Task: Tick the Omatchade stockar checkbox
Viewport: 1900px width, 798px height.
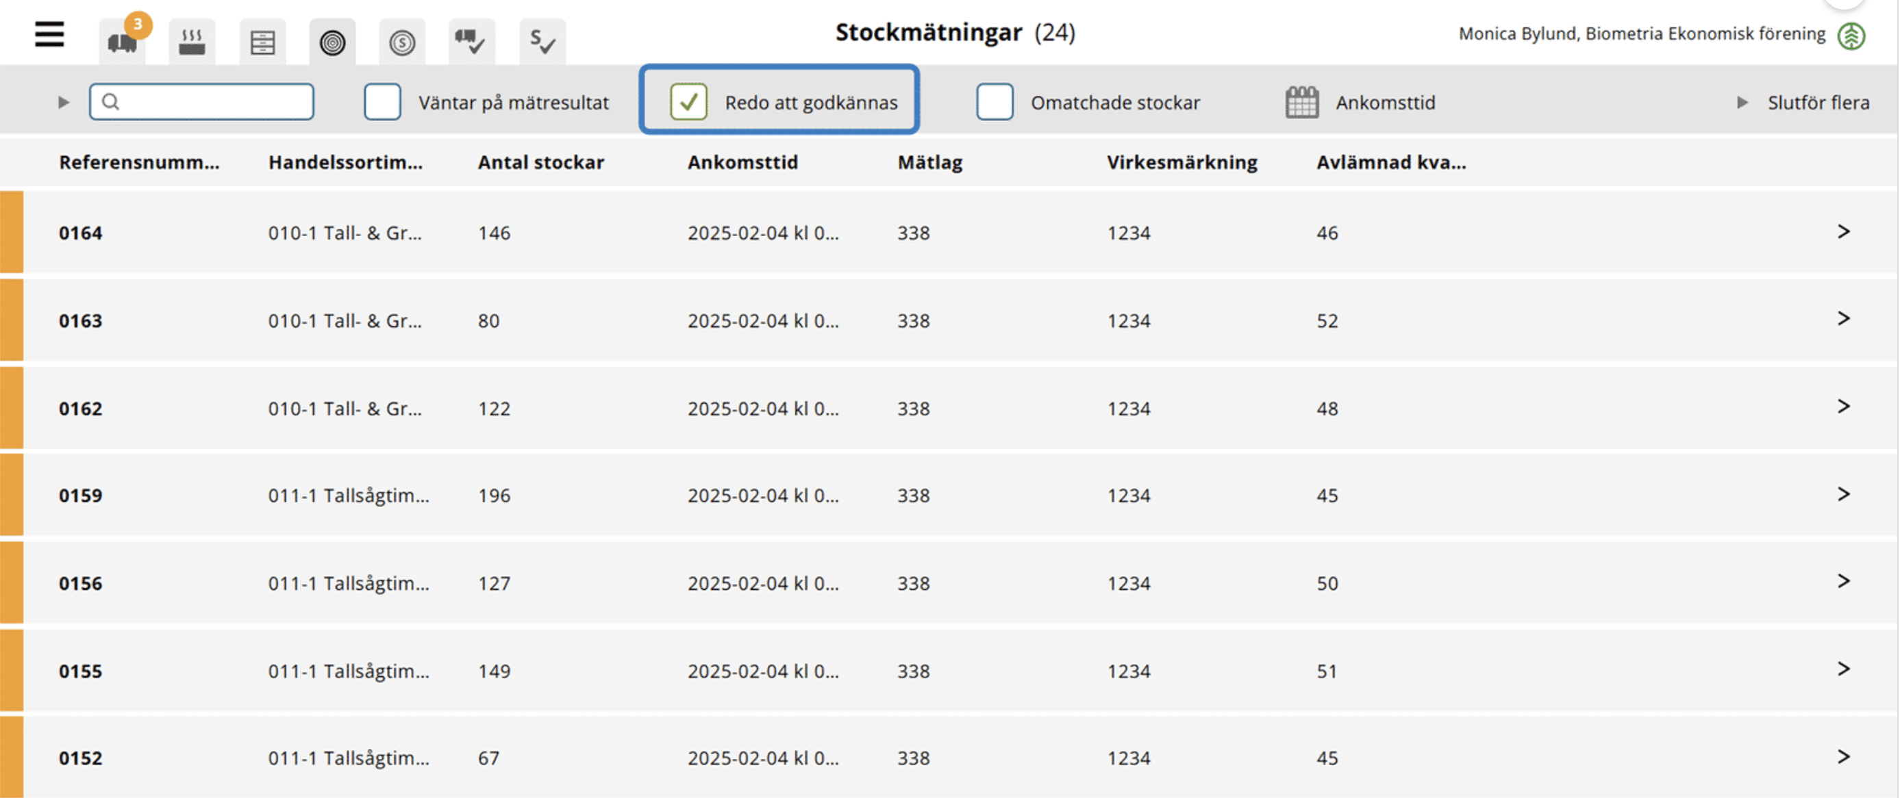Action: click(995, 102)
